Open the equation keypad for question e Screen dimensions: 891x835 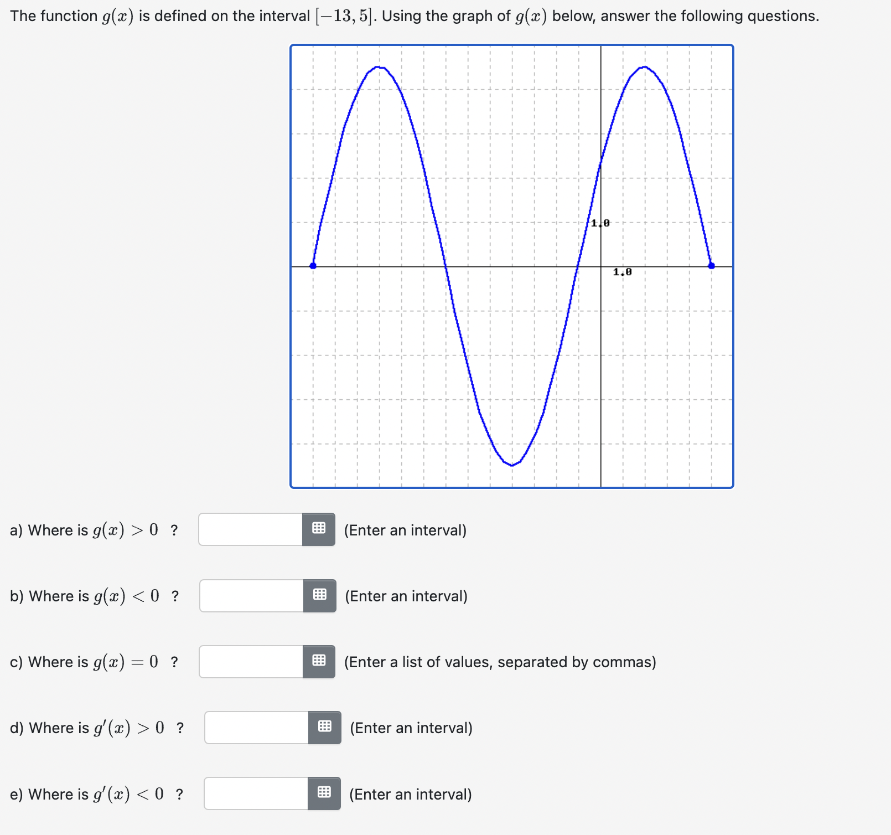(x=324, y=793)
